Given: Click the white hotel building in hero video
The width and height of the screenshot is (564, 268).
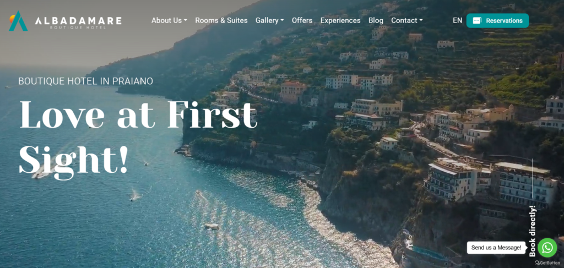Looking at the screenshot, I should (491, 183).
